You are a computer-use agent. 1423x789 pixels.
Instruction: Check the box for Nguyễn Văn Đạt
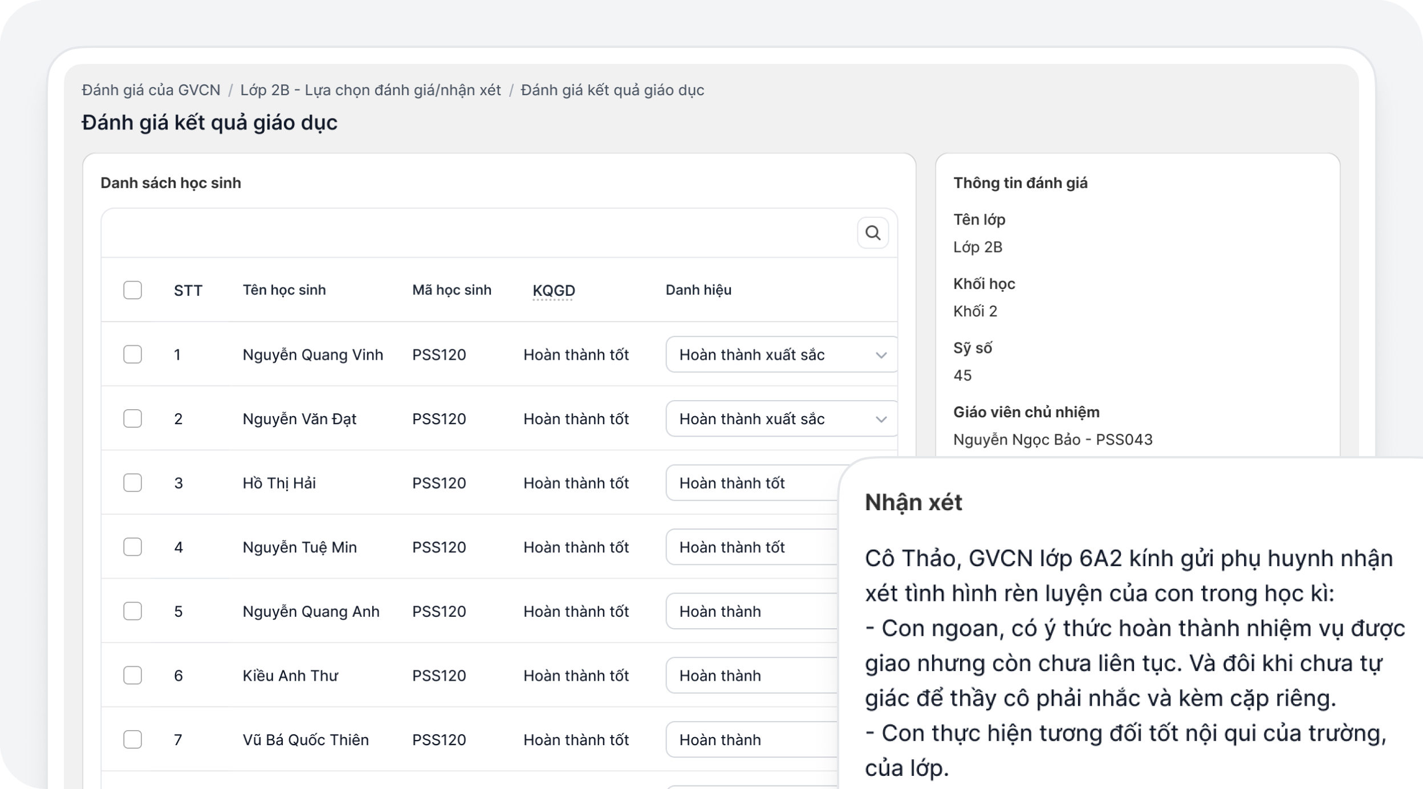coord(133,418)
